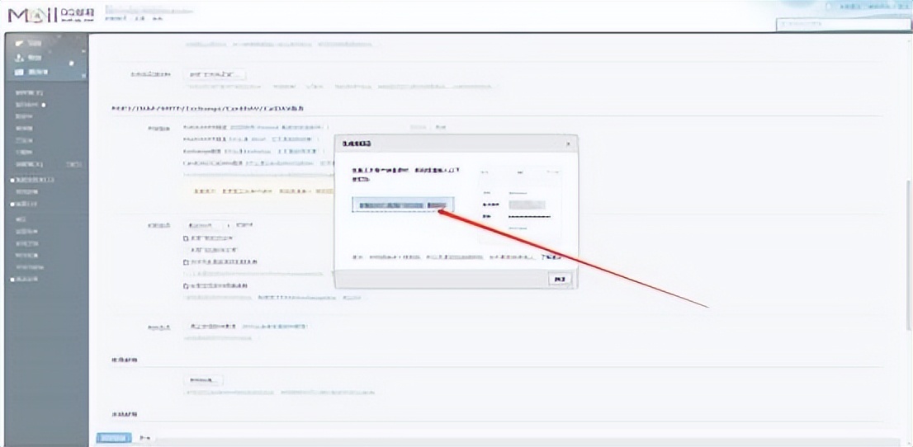913x447 pixels.
Task: Click the QQ Mail logo
Action: (x=50, y=16)
